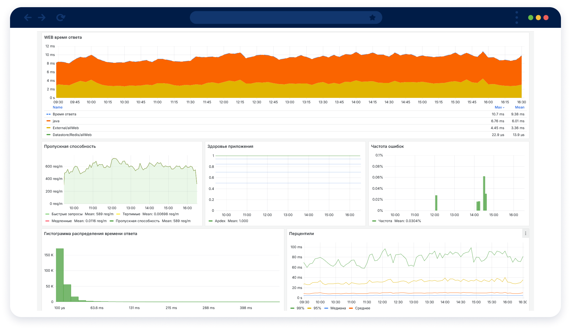The height and width of the screenshot is (330, 571).
Task: Click the 13.9 µs Redis Mean value
Action: 518,135
